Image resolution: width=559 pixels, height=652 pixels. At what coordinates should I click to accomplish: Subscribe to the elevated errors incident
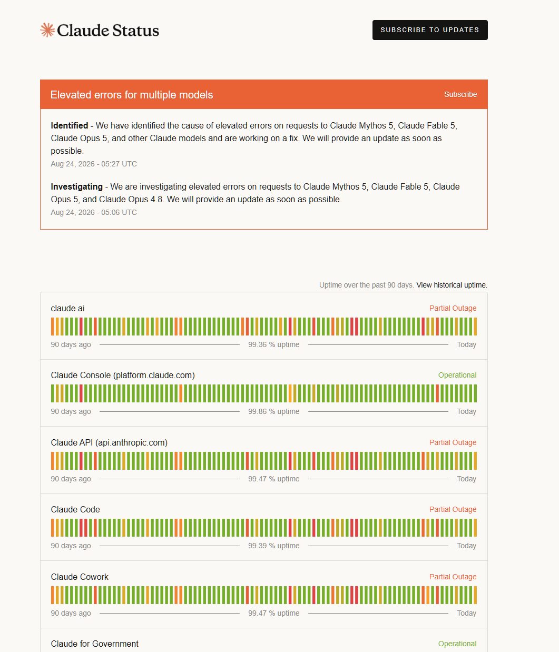tap(460, 94)
